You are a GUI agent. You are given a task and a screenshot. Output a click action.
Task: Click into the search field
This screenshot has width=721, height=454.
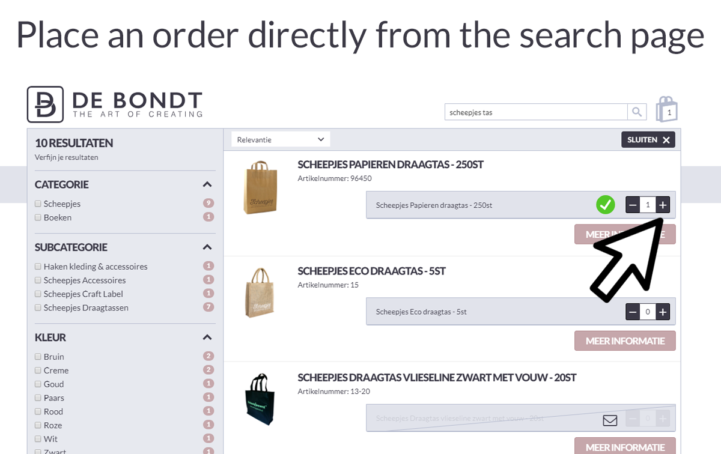click(536, 112)
